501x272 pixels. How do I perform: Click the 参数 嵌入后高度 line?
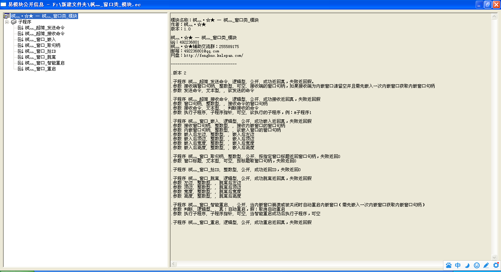(213, 148)
